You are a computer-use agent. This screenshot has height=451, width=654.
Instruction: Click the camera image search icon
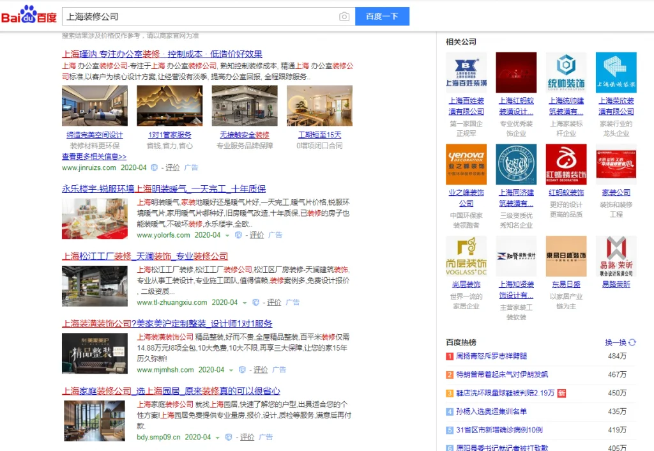coord(344,17)
